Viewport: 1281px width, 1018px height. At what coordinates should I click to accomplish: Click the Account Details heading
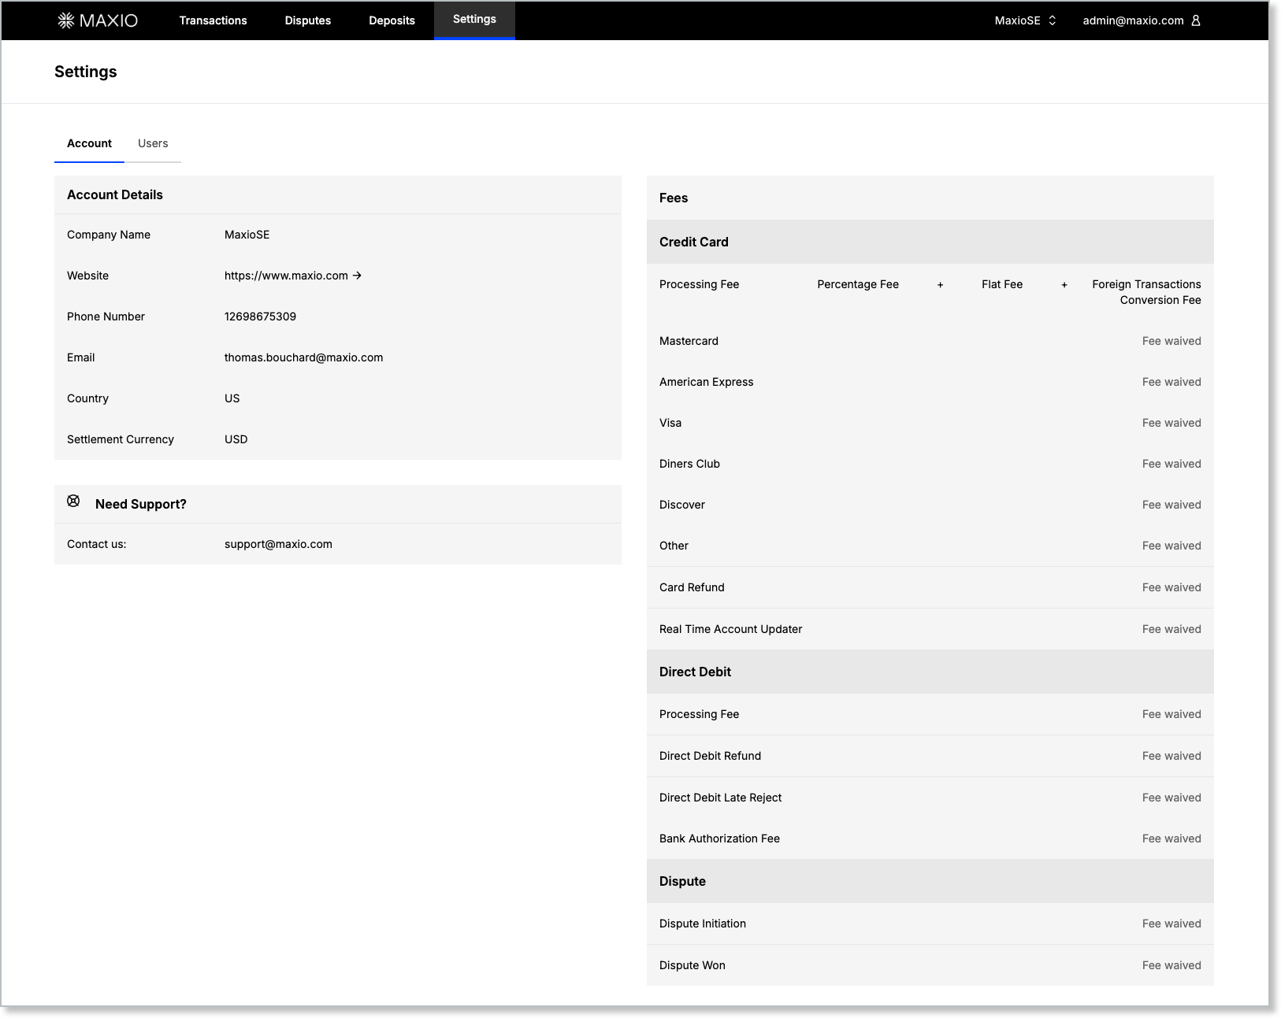click(x=115, y=194)
